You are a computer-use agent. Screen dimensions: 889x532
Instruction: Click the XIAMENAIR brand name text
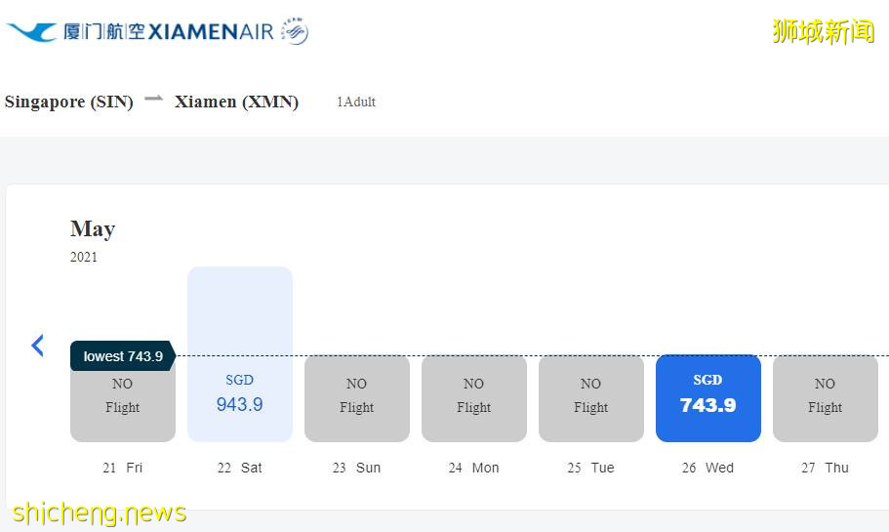210,31
